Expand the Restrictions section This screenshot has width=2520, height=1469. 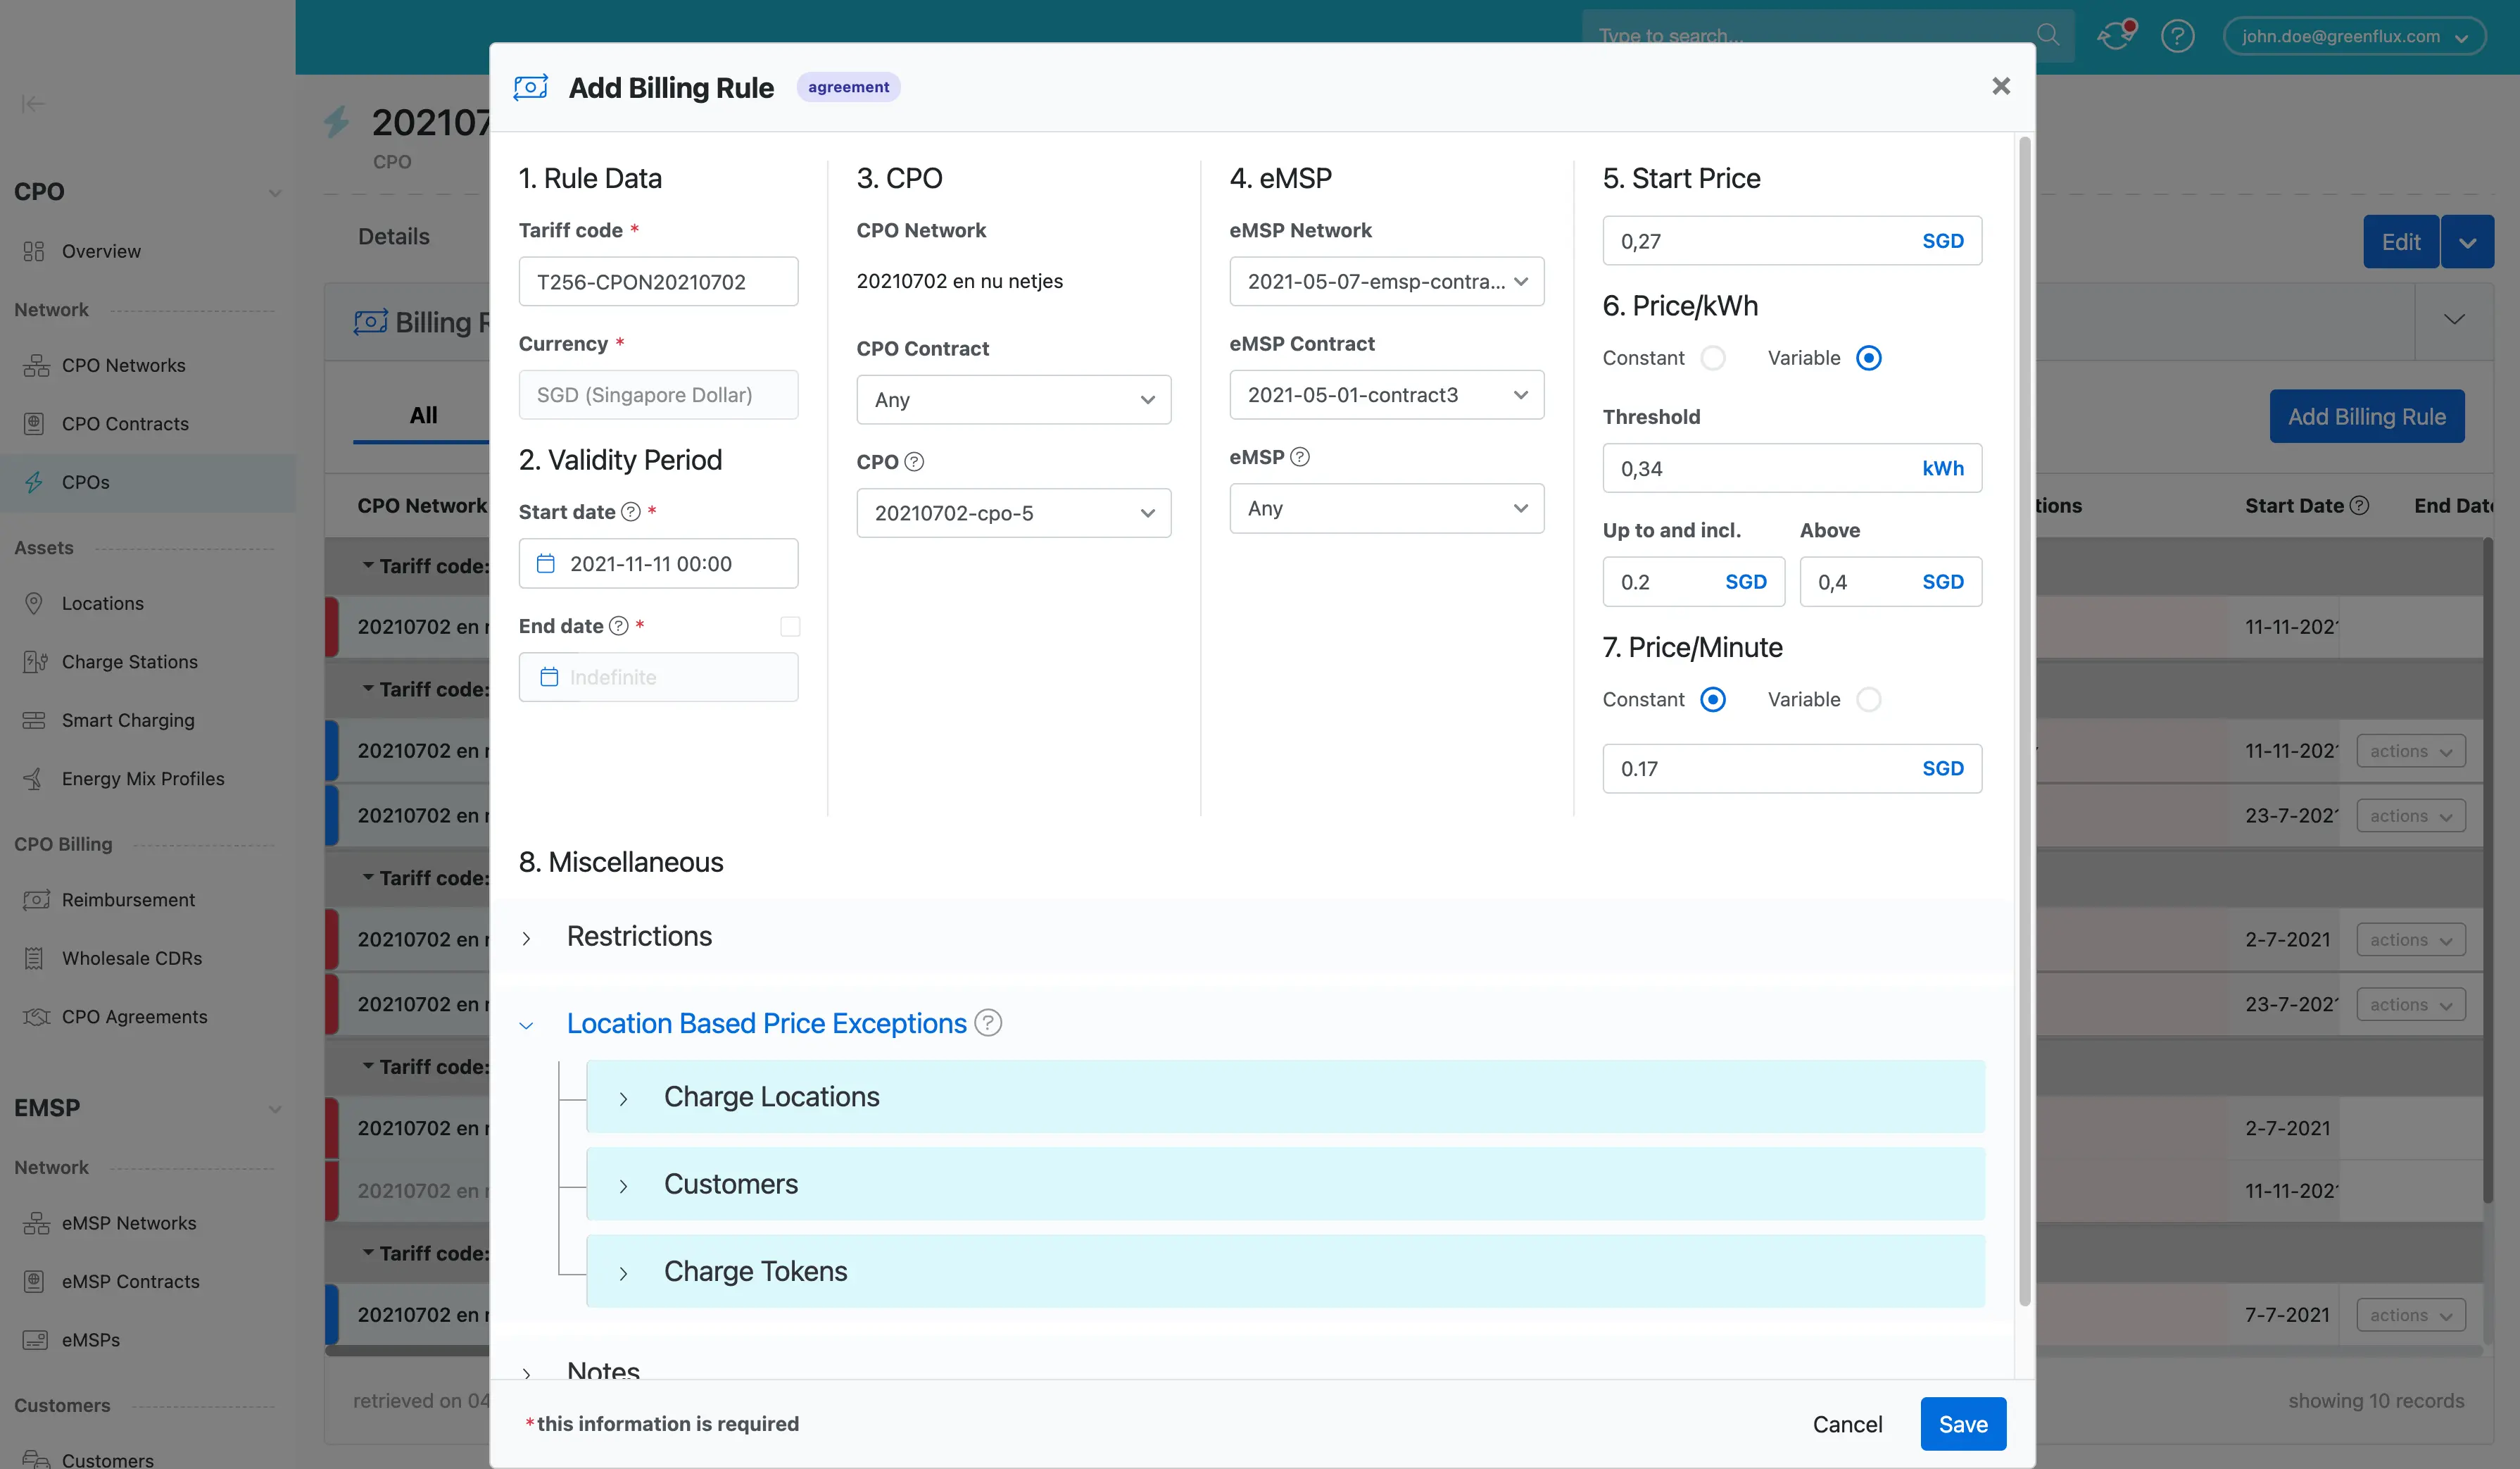tap(527, 937)
